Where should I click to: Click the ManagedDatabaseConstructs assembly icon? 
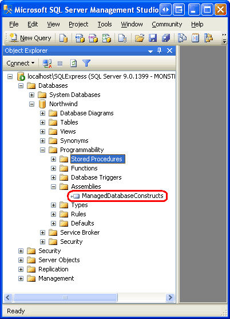[x=75, y=196]
